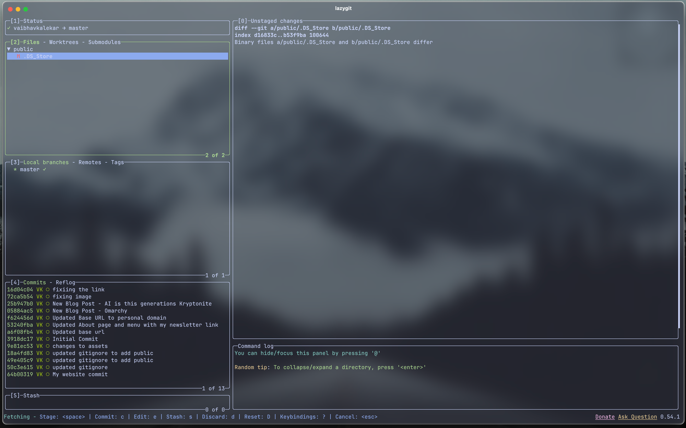Screen dimensions: 686x428
Task: Select the .DS_Store modified file
Action: (x=38, y=57)
